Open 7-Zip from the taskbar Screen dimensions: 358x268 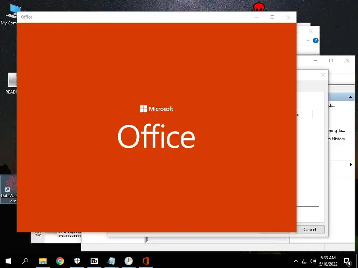pos(94,261)
